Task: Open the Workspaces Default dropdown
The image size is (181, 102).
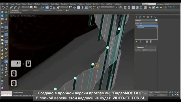Action: click(172, 4)
